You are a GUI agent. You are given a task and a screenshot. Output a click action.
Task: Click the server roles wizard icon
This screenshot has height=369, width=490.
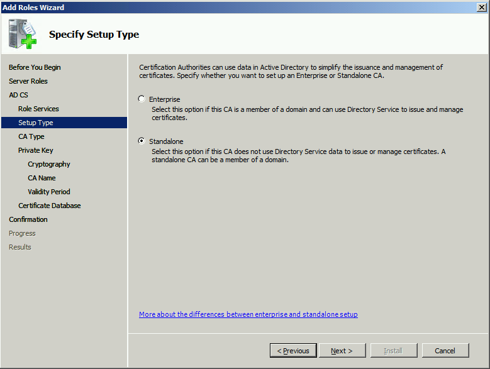click(22, 34)
